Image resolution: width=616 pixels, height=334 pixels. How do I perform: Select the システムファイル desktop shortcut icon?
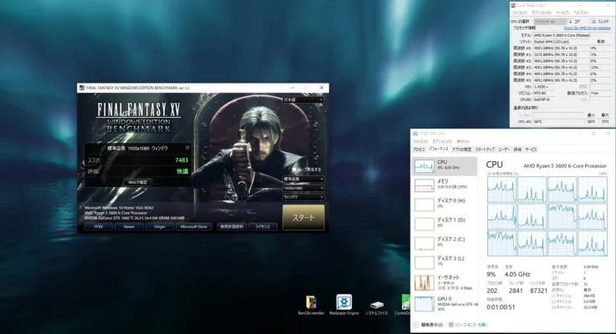(376, 307)
